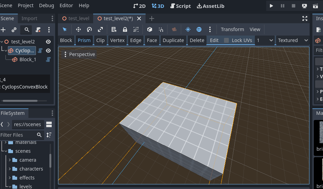Choose the Rotate Mode tool
Image resolution: width=323 pixels, height=189 pixels.
(89, 29)
